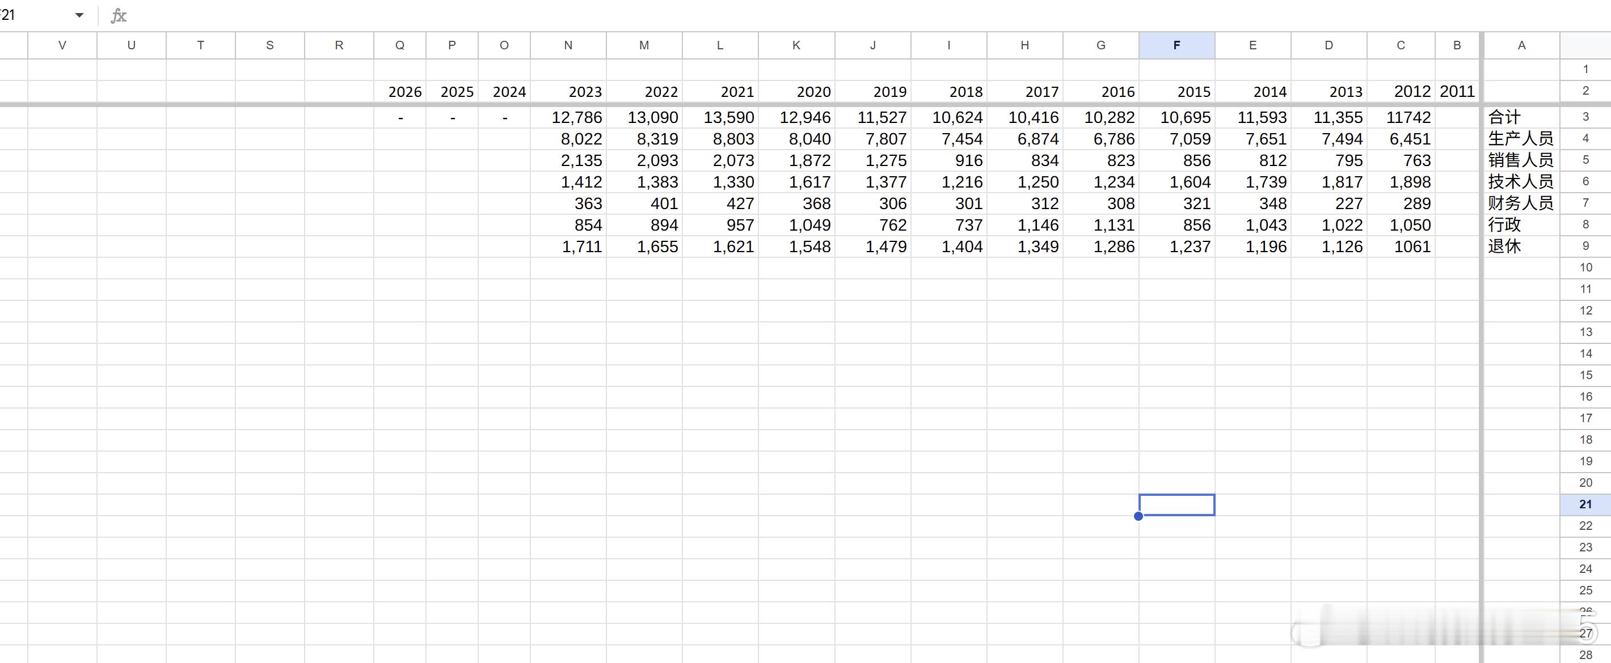The height and width of the screenshot is (663, 1611).
Task: Click the fx function icon
Action: pyautogui.click(x=118, y=16)
